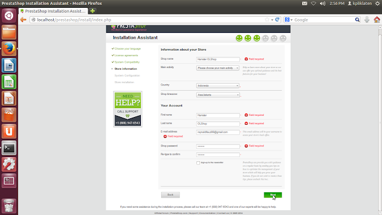382x215 pixels.
Task: Click into the Re-type to confirm field
Action: point(218,155)
